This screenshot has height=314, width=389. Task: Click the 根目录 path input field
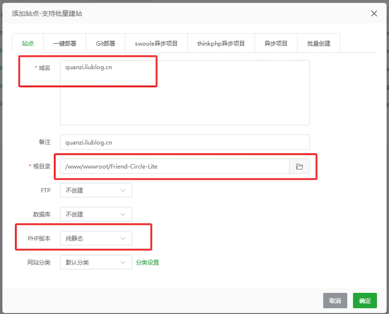[174, 167]
